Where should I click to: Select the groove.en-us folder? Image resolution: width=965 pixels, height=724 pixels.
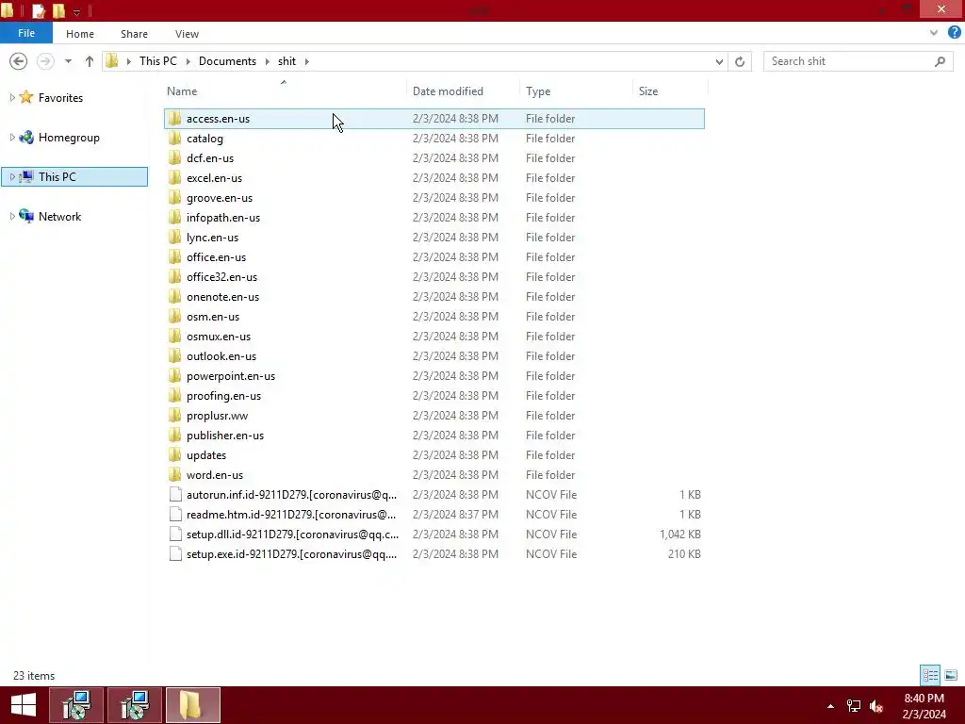433,198
